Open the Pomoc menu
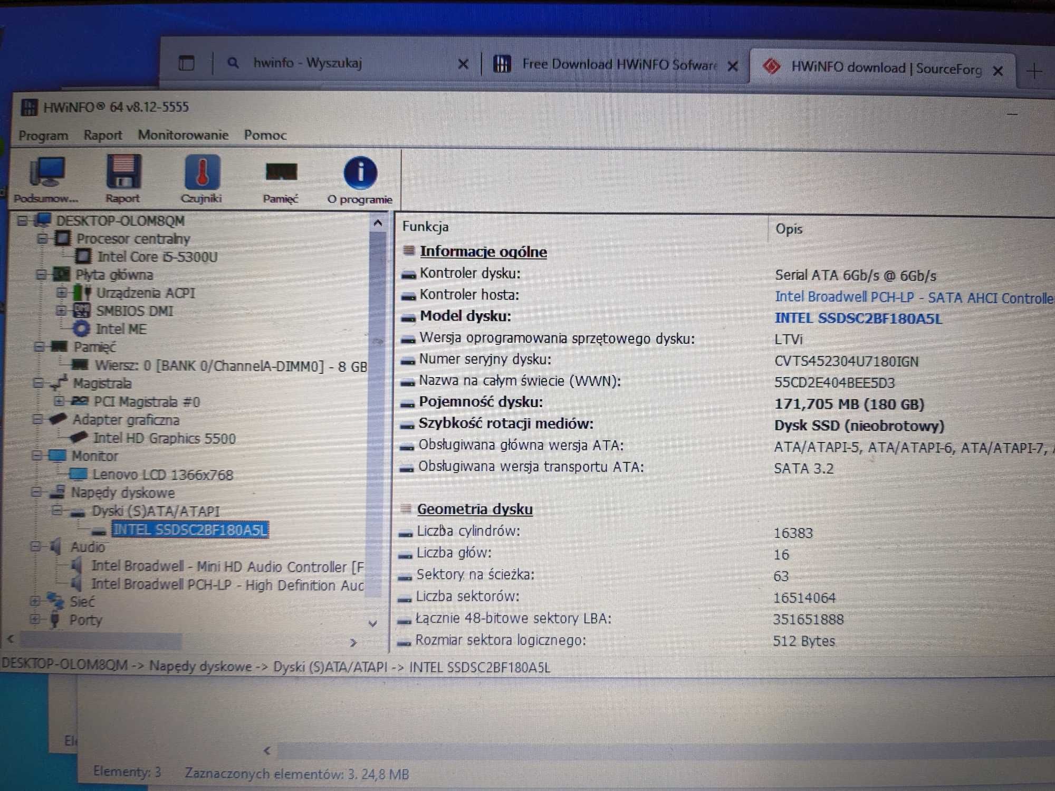Image resolution: width=1055 pixels, height=791 pixels. 265,135
